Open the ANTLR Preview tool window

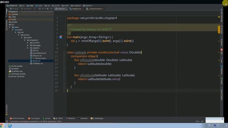(17, 118)
